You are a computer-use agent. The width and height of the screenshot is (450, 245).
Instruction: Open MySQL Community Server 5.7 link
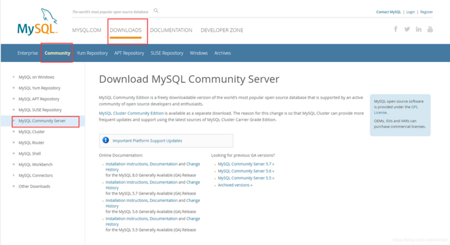246,164
